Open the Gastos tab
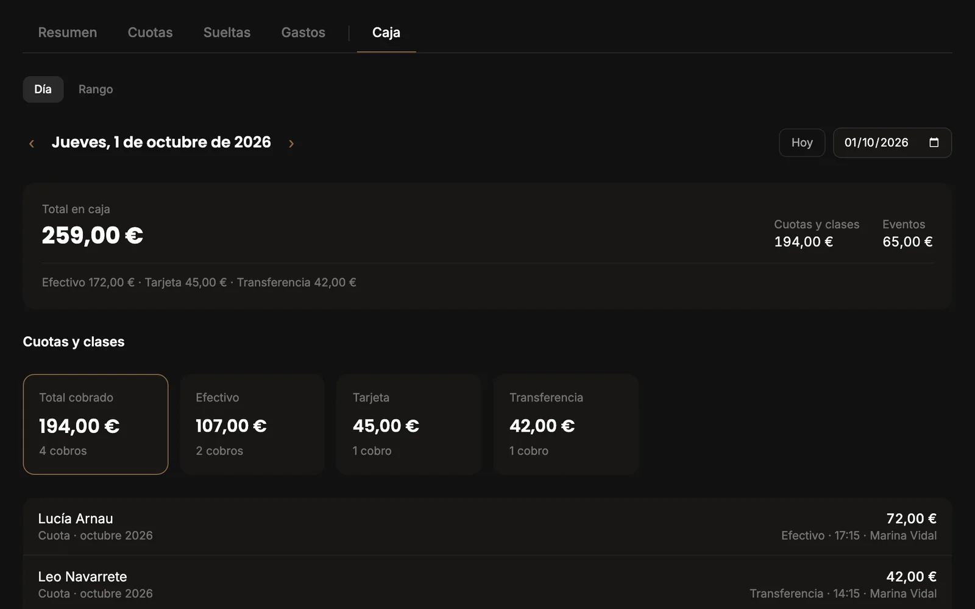Viewport: 975px width, 609px height. 303,32
